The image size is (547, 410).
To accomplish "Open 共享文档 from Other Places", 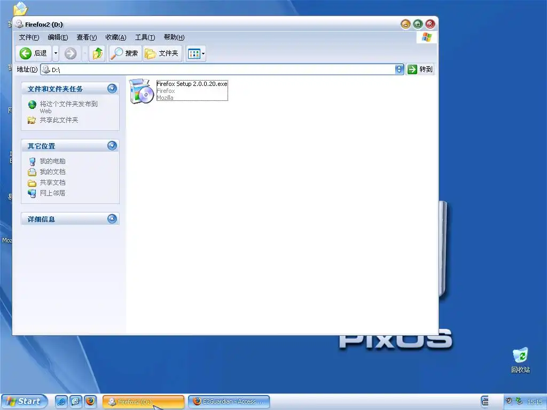I will 52,183.
